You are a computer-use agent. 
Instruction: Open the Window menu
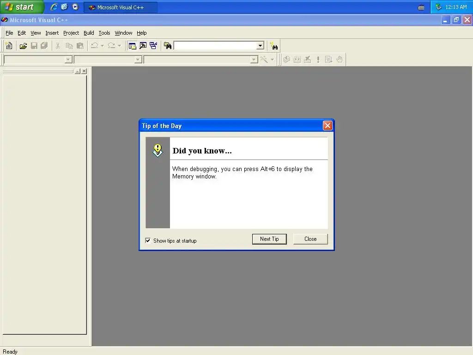tap(123, 33)
